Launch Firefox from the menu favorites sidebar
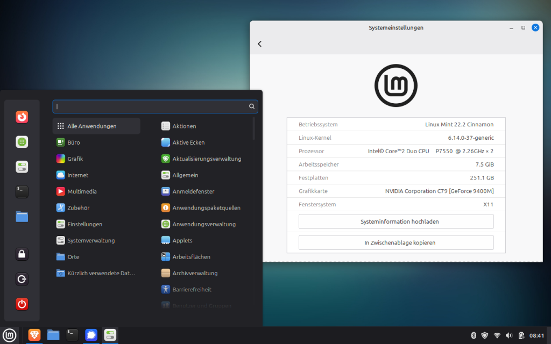The height and width of the screenshot is (344, 551). coord(22,117)
